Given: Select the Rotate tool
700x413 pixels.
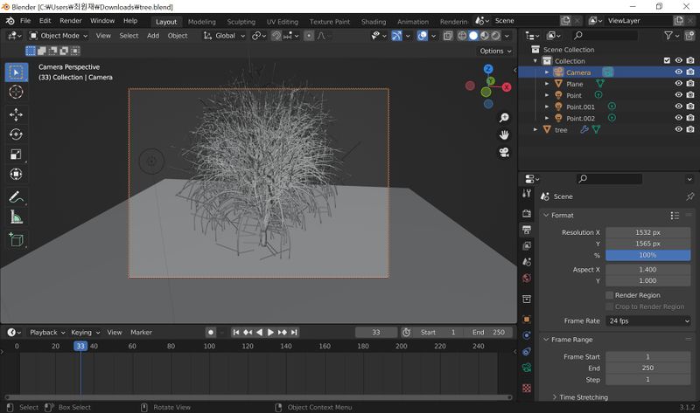Looking at the screenshot, I should coord(16,134).
